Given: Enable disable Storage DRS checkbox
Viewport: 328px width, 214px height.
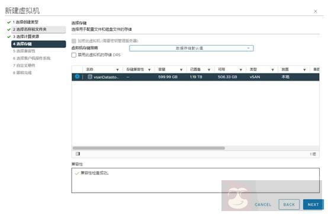Looking at the screenshot, I should pos(73,55).
